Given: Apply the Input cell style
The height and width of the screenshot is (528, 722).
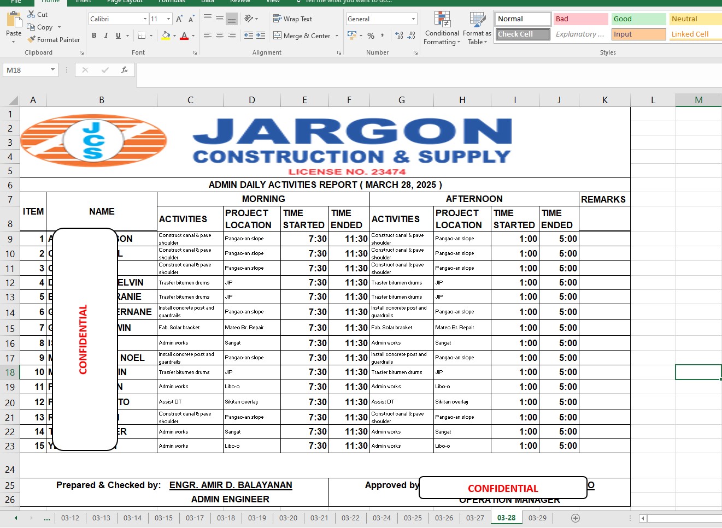Looking at the screenshot, I should [639, 34].
